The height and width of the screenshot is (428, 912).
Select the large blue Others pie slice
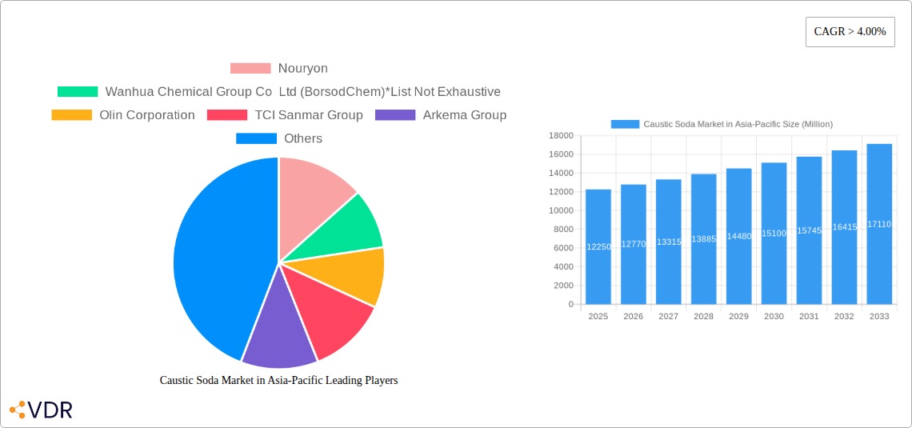click(x=216, y=256)
